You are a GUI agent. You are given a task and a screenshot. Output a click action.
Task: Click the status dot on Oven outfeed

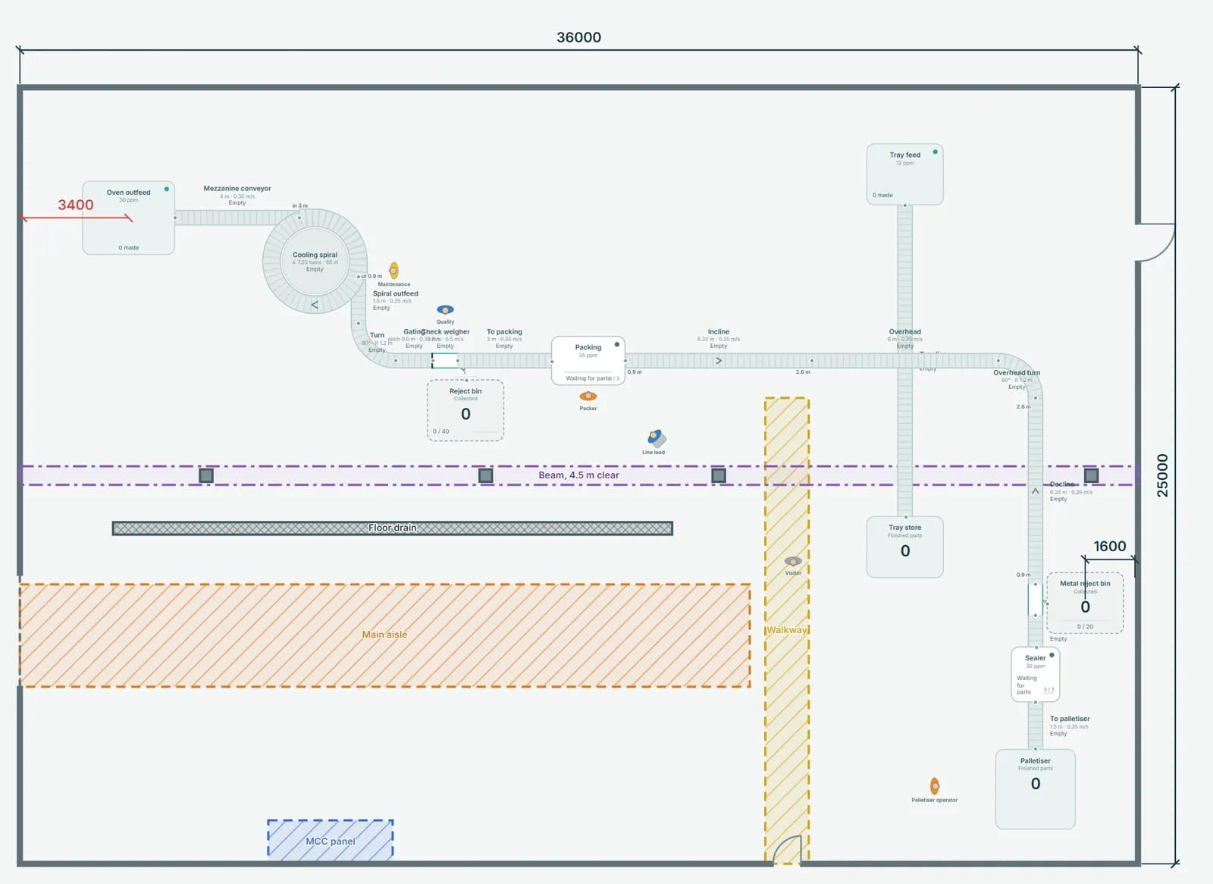(x=167, y=190)
